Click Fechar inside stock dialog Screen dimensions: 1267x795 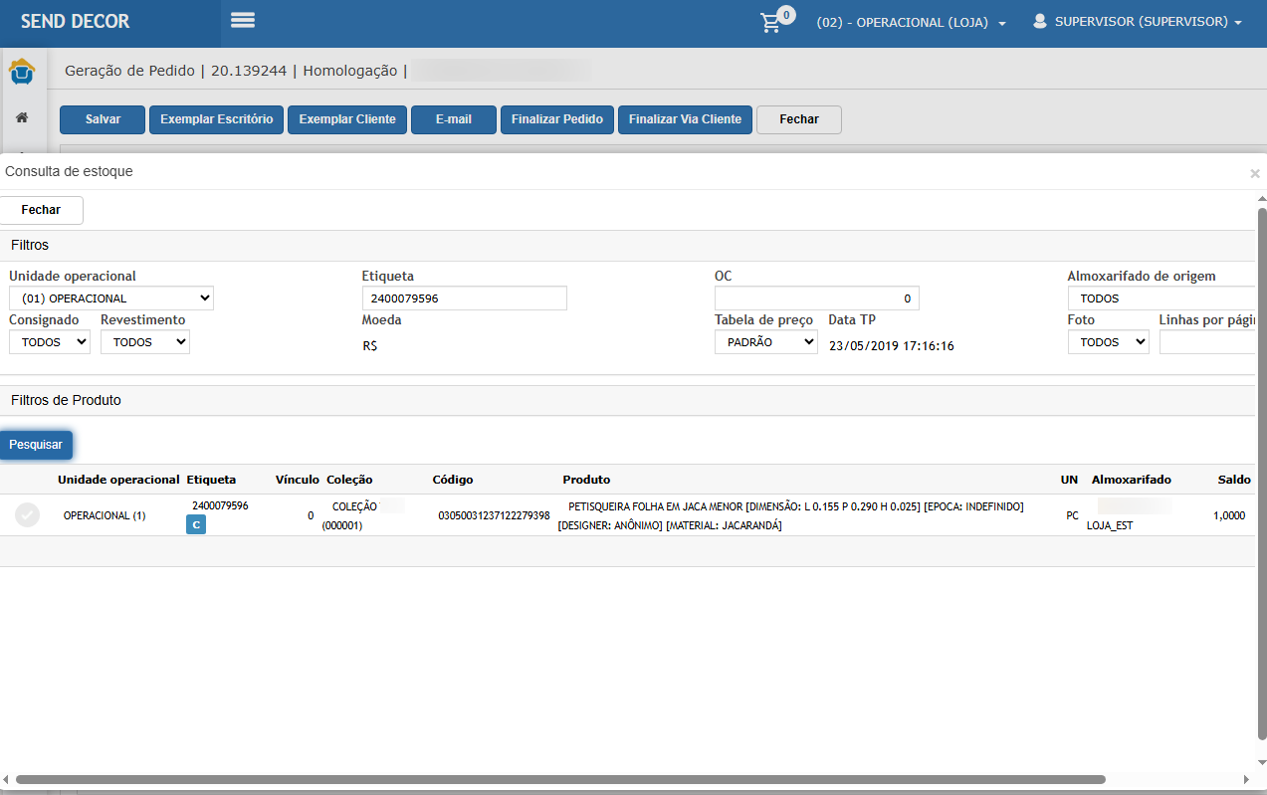(41, 210)
